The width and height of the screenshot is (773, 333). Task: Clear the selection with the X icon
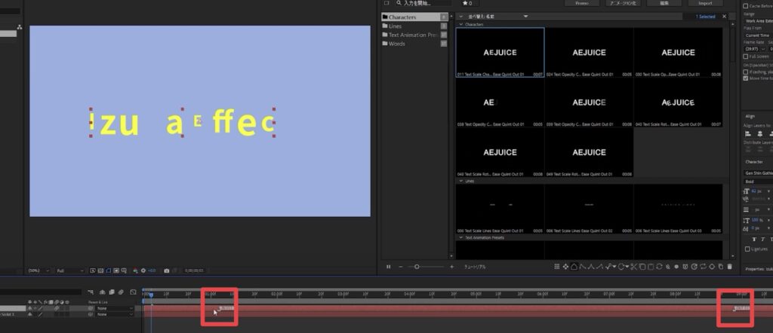coord(725,17)
